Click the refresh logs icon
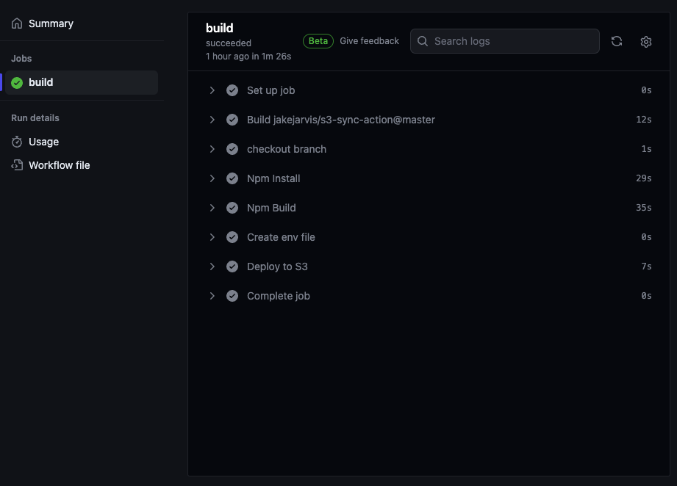The width and height of the screenshot is (677, 486). pos(617,41)
